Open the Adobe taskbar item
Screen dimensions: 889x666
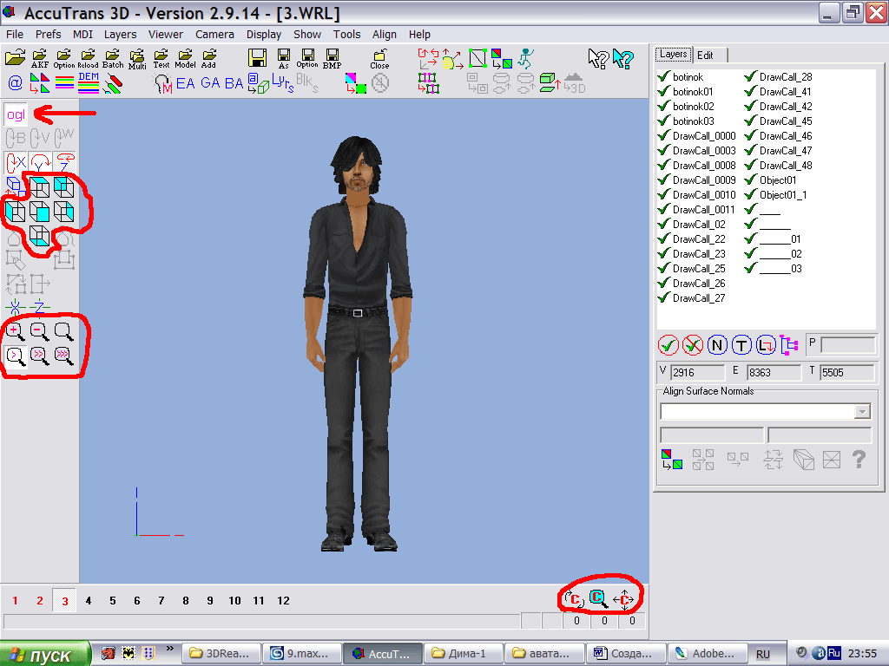click(708, 654)
